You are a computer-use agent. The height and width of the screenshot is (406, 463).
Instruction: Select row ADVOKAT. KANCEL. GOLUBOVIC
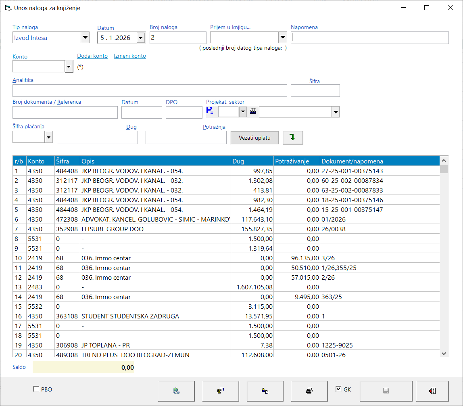(x=226, y=219)
